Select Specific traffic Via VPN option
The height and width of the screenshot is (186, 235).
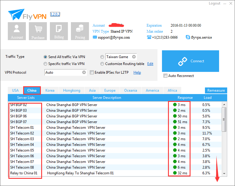pos(45,64)
